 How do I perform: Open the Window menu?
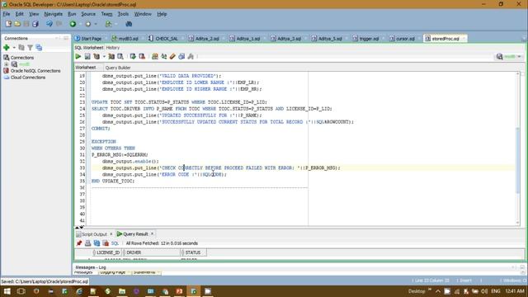click(143, 14)
